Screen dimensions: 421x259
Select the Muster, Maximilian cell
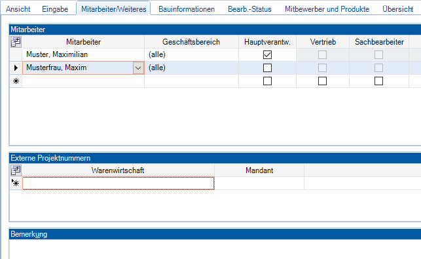coord(83,55)
